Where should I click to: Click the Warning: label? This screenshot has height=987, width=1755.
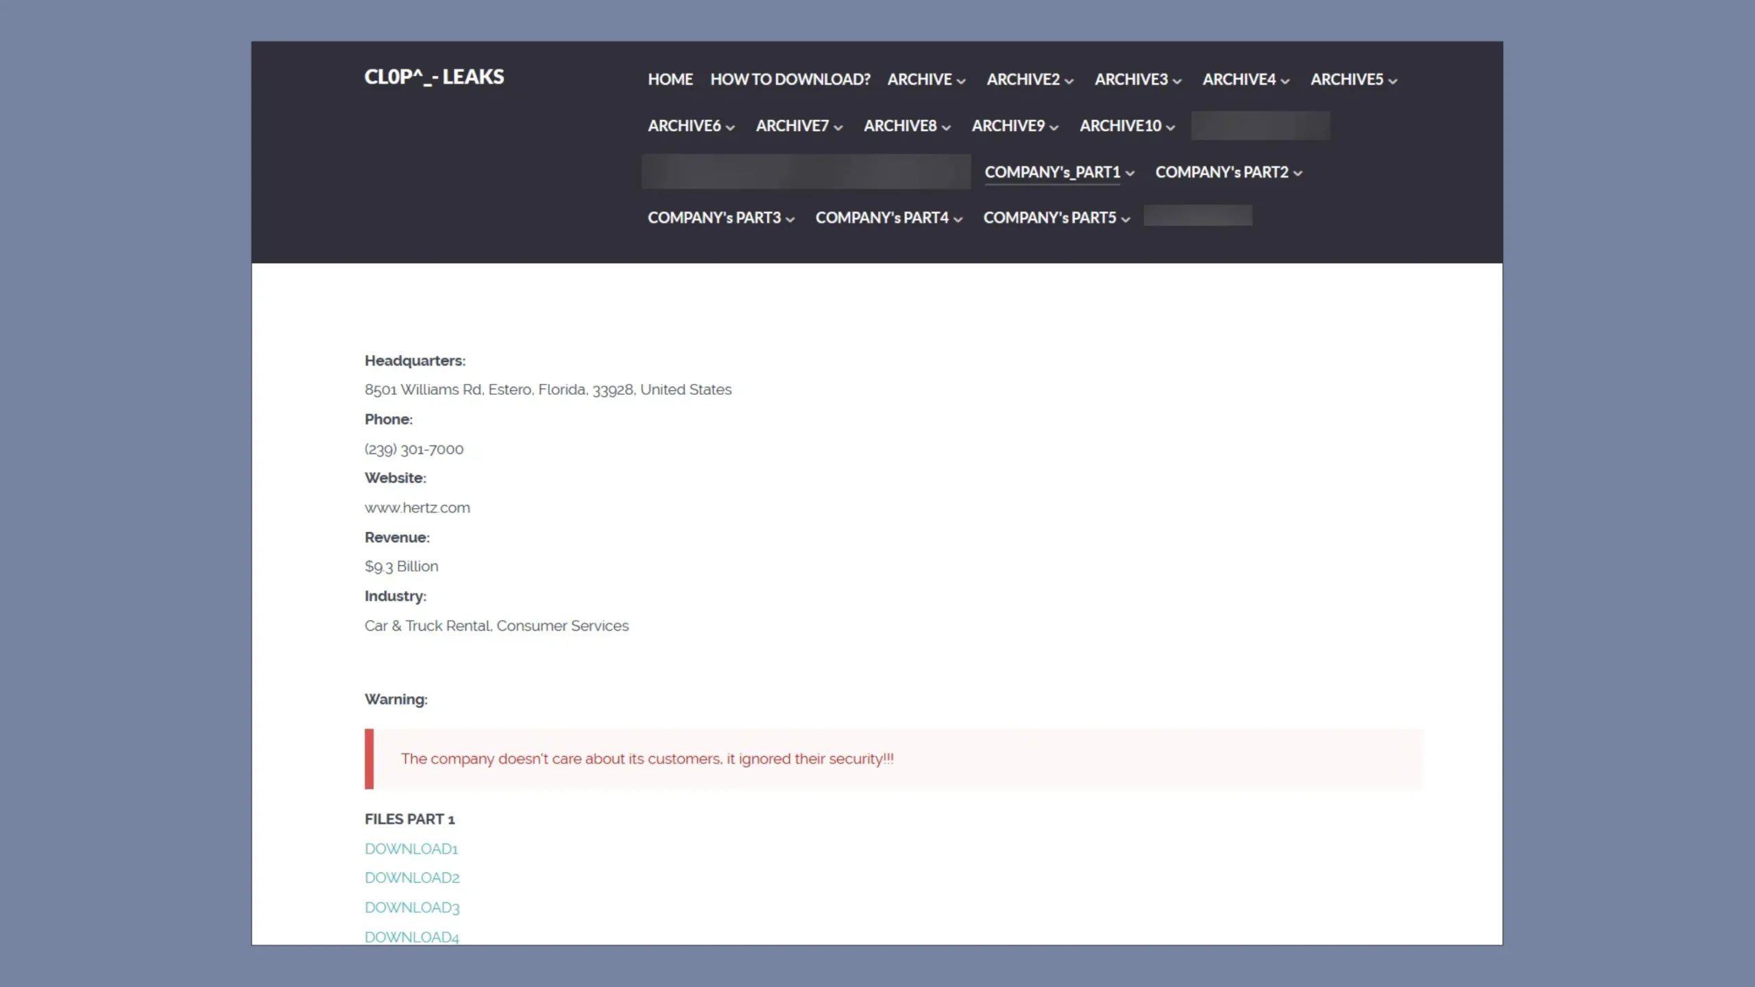(396, 699)
